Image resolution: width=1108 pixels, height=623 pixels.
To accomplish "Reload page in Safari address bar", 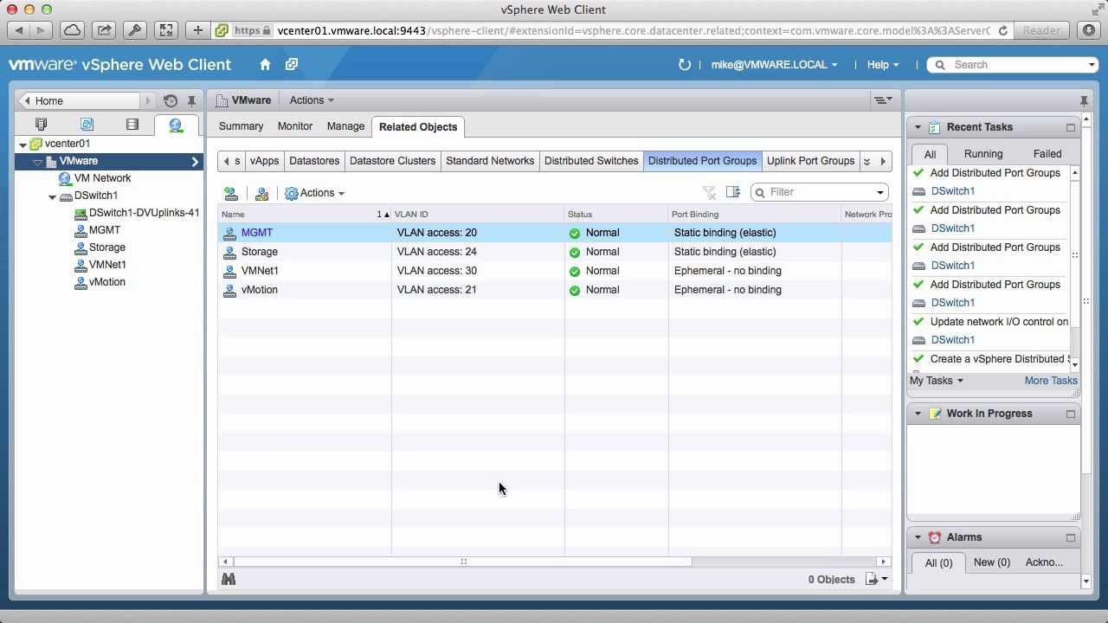I will click(1003, 30).
